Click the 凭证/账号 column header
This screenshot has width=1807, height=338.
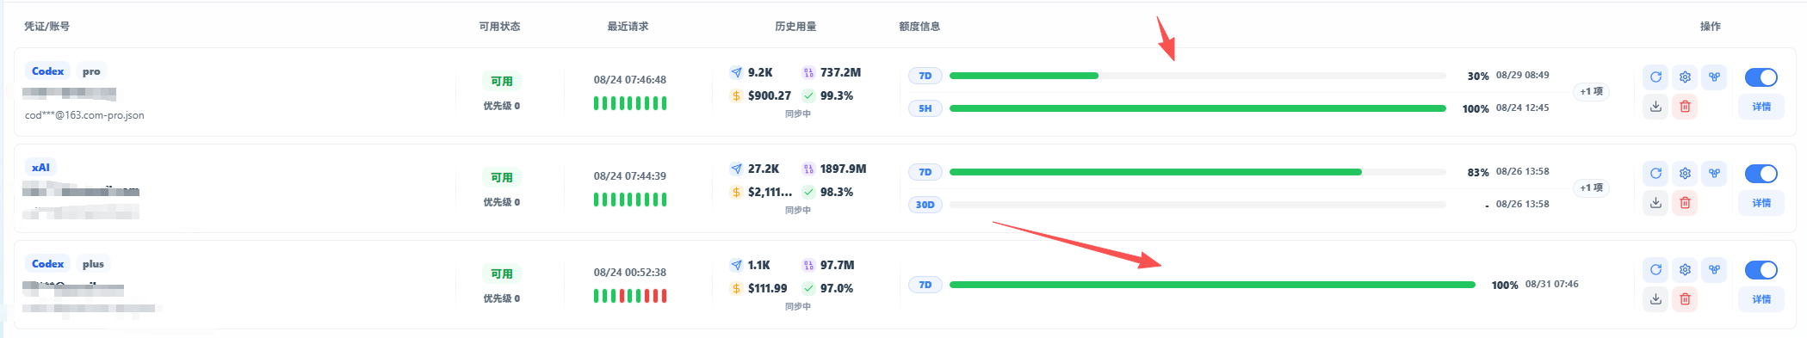pyautogui.click(x=46, y=27)
